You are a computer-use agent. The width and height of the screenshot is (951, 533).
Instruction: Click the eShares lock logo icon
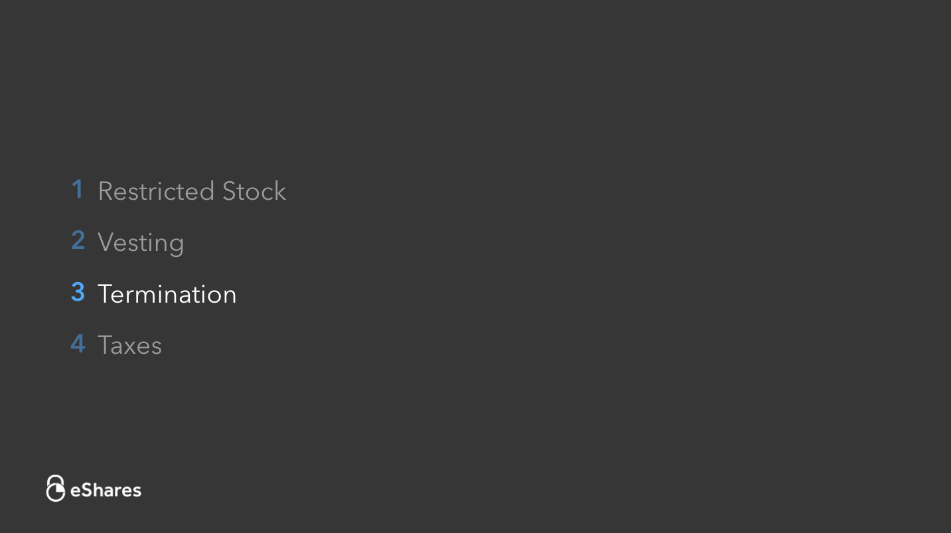(x=55, y=489)
